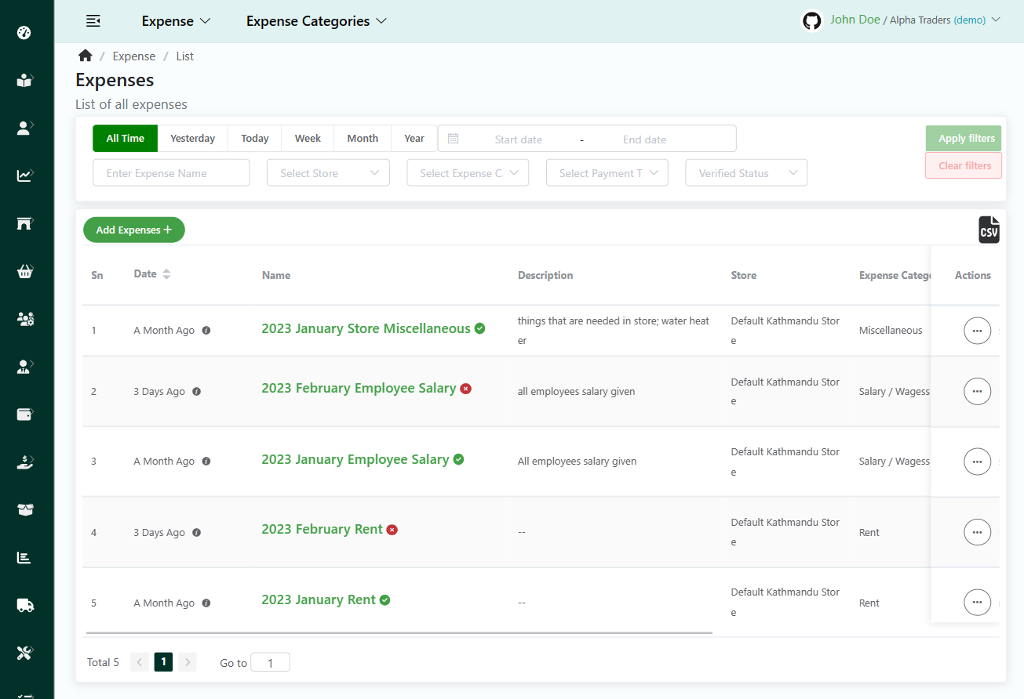The width and height of the screenshot is (1024, 699).
Task: Click verified check next to 2023 January Store Miscellaneous
Action: (479, 328)
